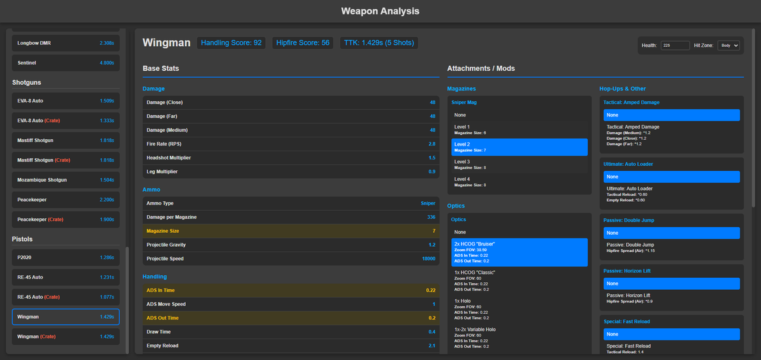Viewport: 761px width, 360px height.
Task: Click the Ammo Type row
Action: pyautogui.click(x=291, y=203)
